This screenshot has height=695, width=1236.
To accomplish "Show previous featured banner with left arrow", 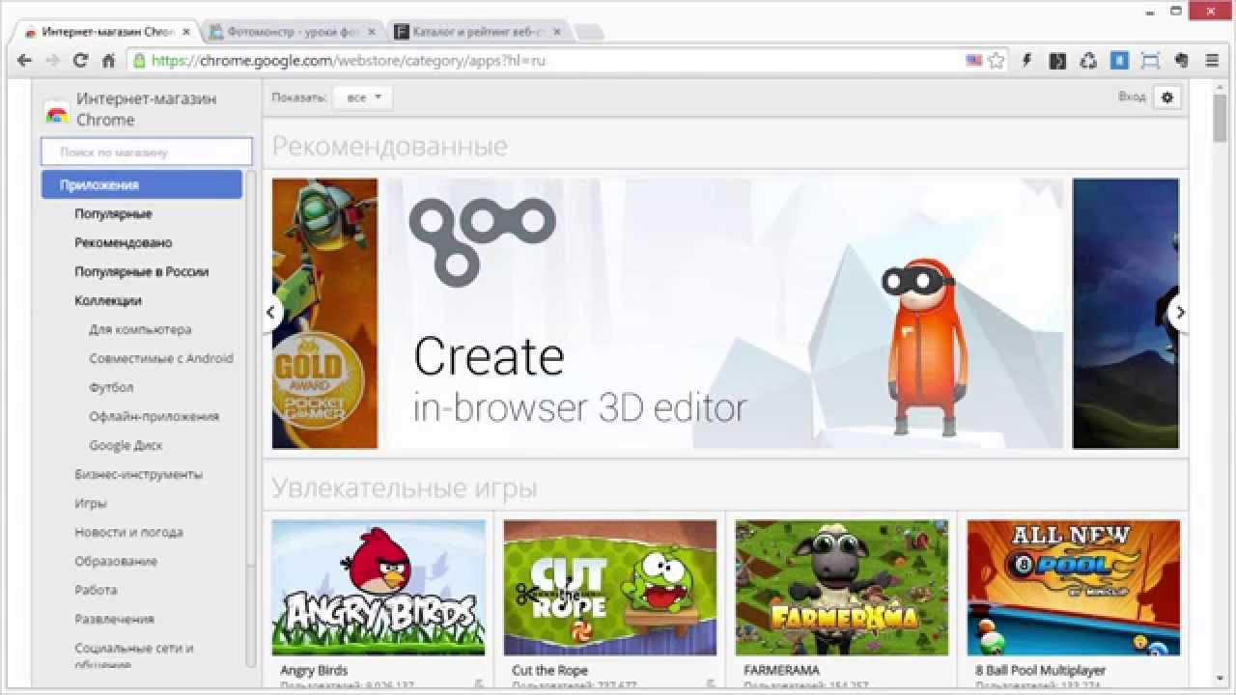I will click(x=271, y=313).
